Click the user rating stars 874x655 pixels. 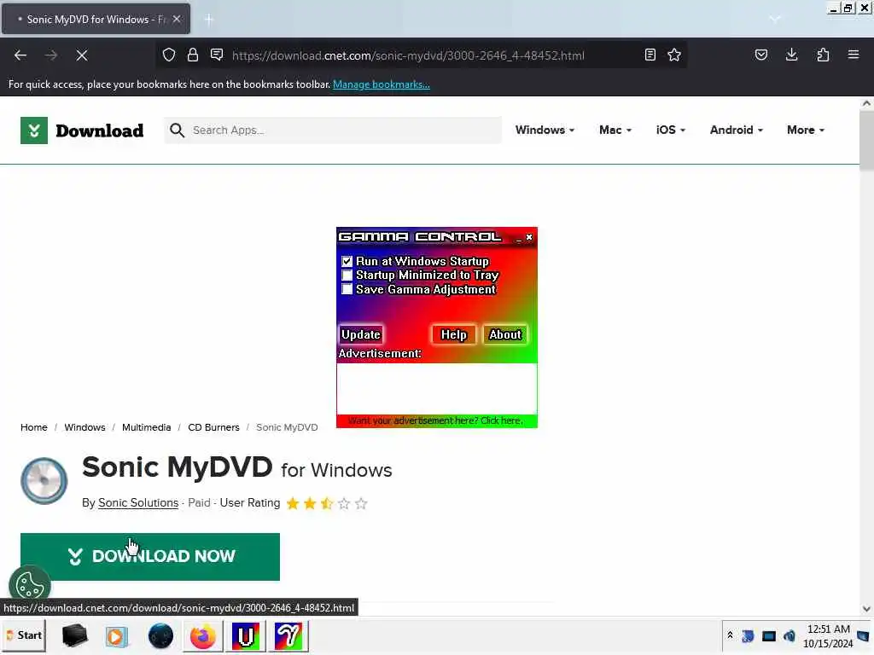327,503
